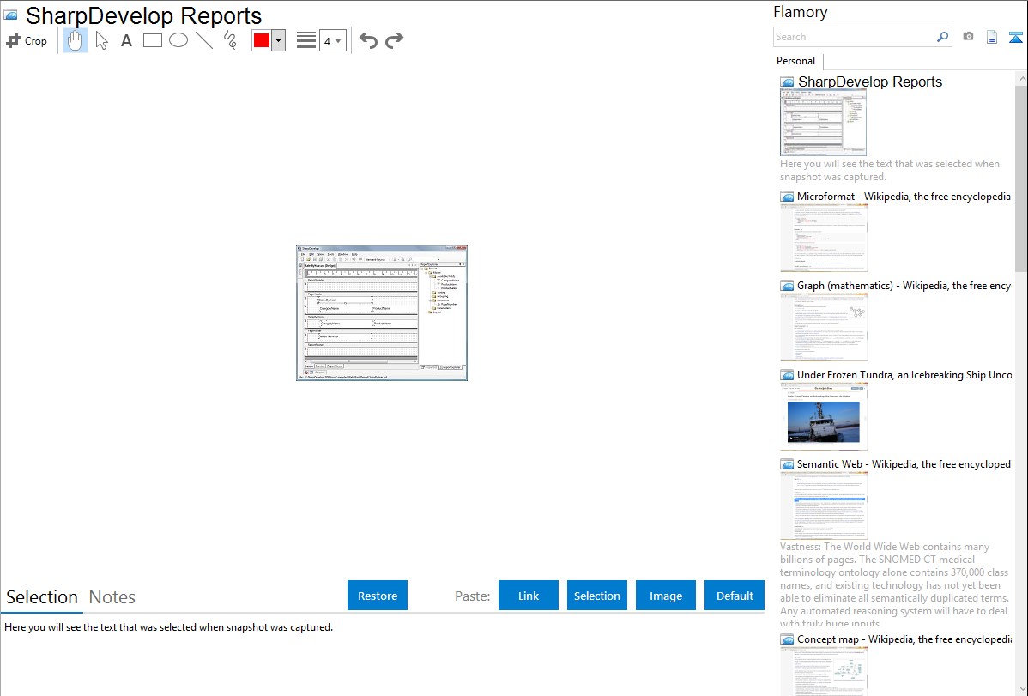Click the Restore button
The height and width of the screenshot is (696, 1028).
[378, 596]
